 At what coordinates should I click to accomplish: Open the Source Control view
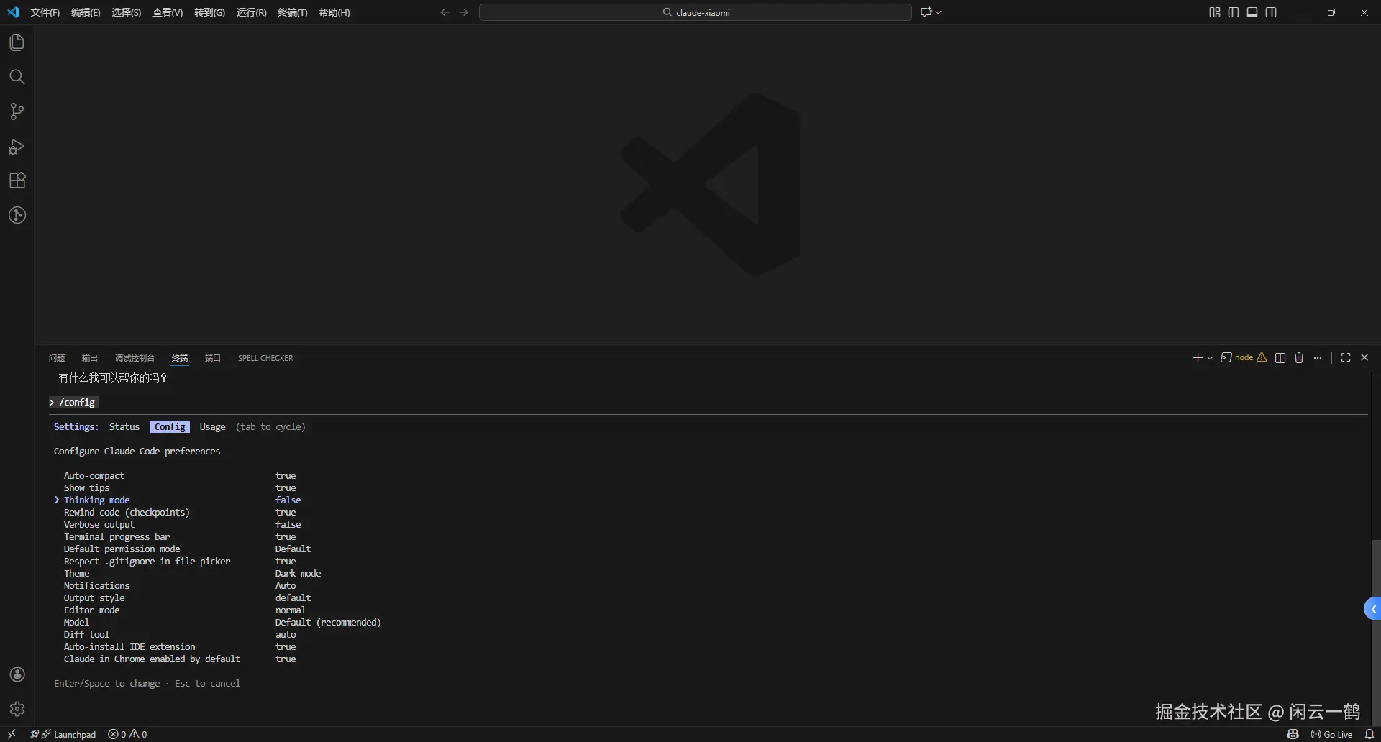pos(17,111)
